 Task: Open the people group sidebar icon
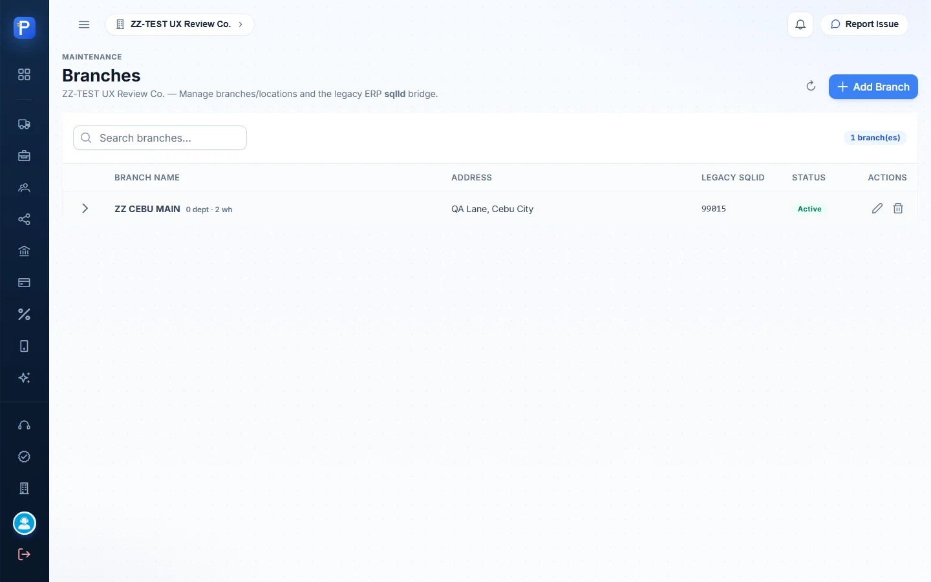(24, 188)
